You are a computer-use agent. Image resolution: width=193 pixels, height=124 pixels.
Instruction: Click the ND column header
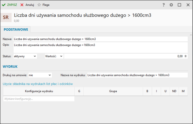tap(174, 91)
